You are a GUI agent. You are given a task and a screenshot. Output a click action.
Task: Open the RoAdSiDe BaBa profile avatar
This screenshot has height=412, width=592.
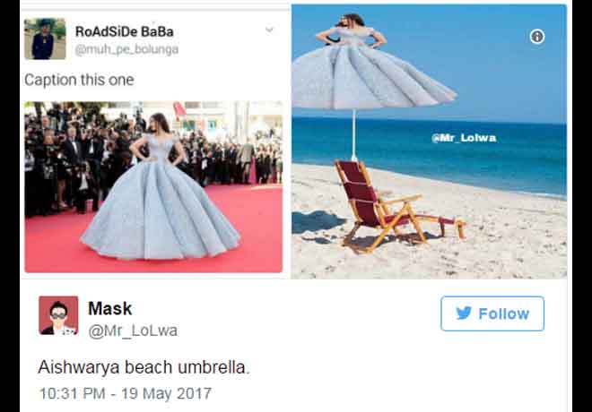click(x=46, y=39)
